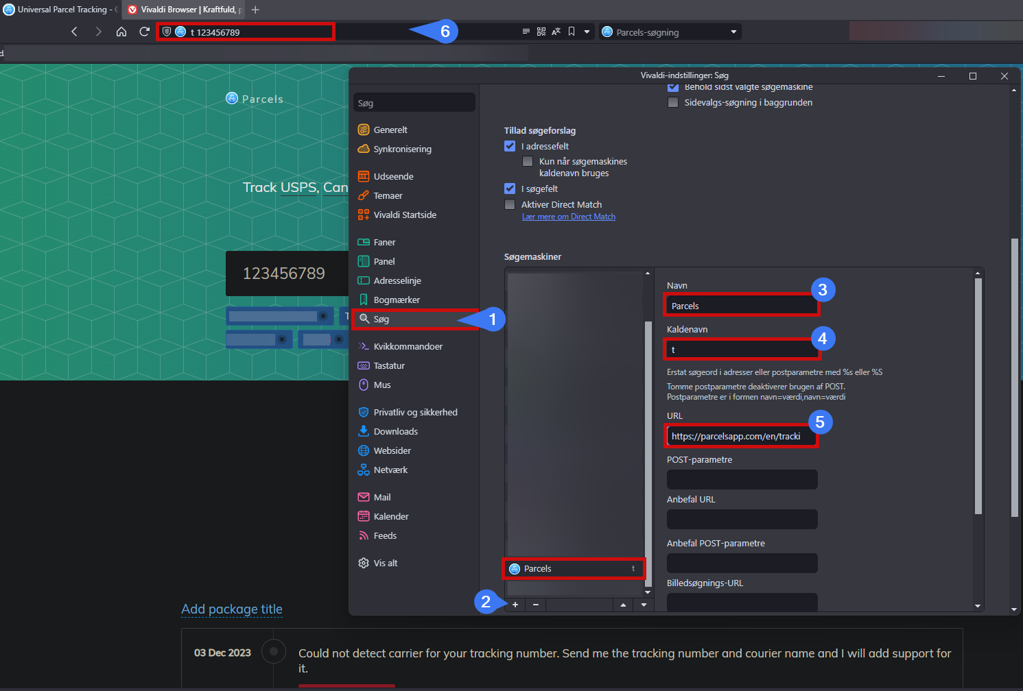Open the Lær mere om Direct Match link
Screen dimensions: 1023x691
coord(569,217)
